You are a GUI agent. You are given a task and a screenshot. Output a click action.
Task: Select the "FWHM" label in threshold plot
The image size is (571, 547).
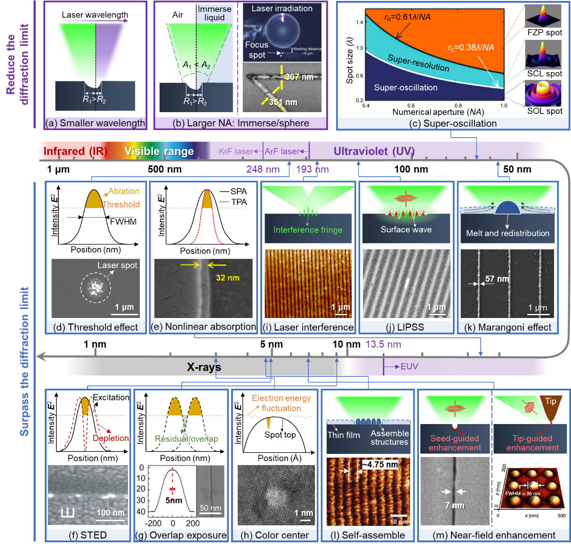[x=123, y=221]
